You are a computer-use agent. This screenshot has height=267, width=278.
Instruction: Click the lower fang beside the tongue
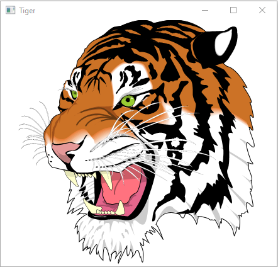(x=120, y=208)
